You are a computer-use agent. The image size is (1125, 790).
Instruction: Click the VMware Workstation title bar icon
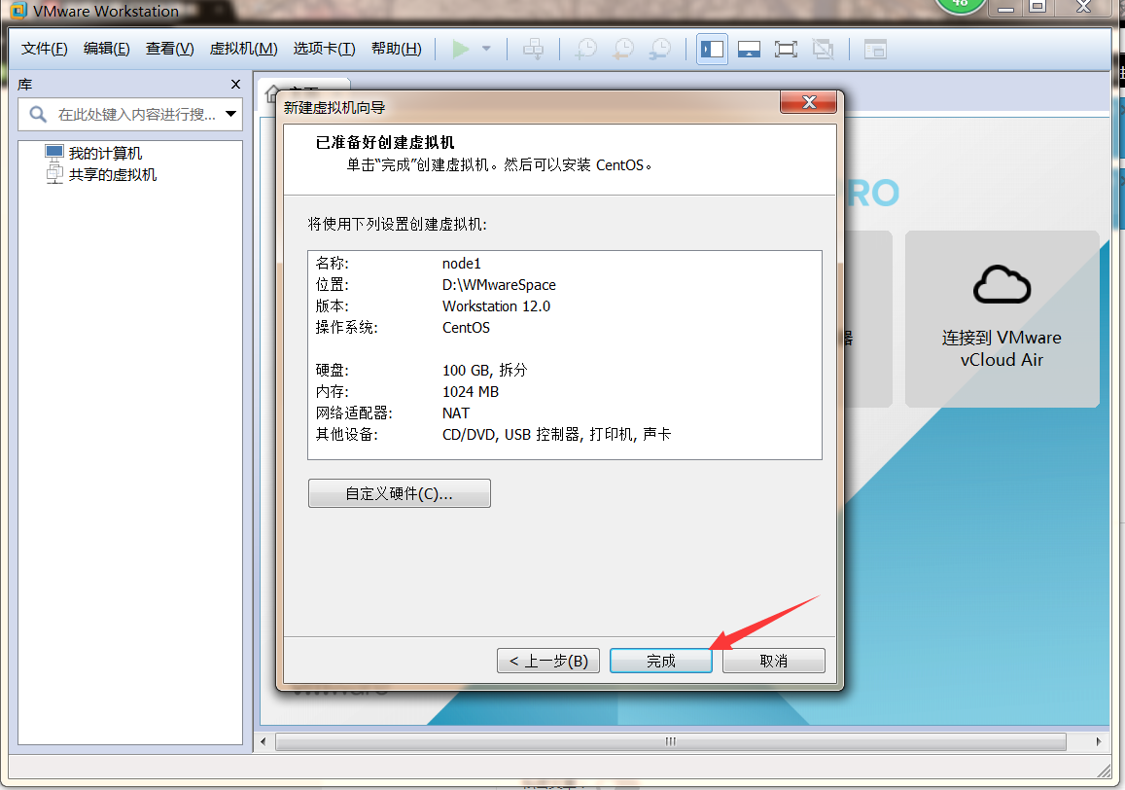pyautogui.click(x=18, y=11)
